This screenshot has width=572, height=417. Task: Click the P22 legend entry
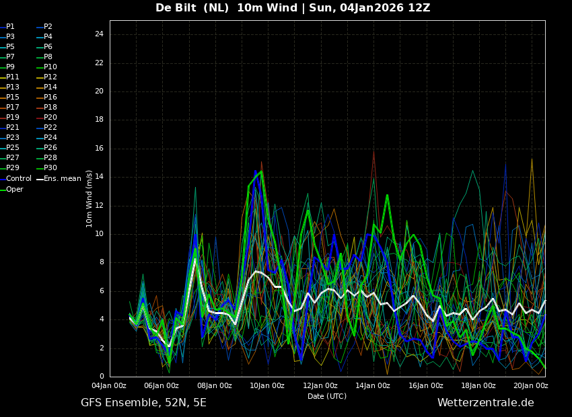tap(46, 128)
